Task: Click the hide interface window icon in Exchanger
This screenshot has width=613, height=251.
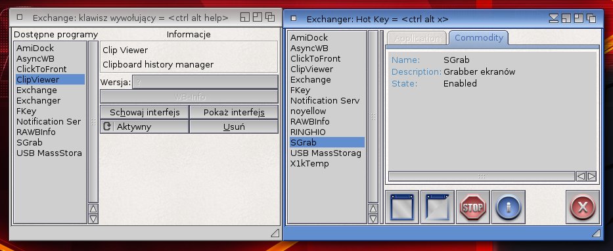Action: pos(437,207)
